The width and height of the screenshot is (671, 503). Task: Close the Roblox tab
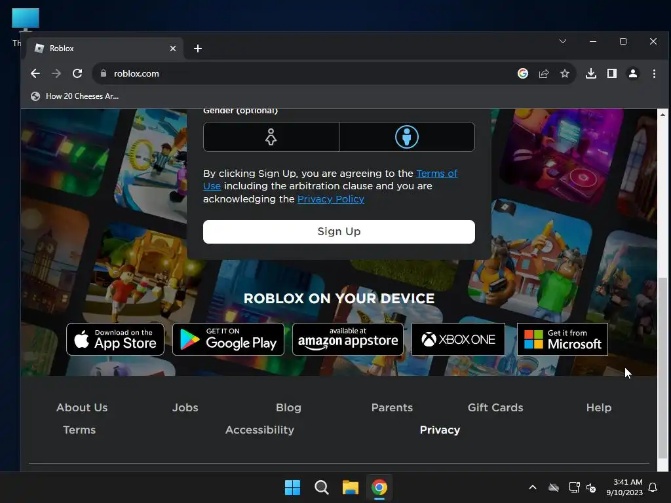(x=173, y=48)
